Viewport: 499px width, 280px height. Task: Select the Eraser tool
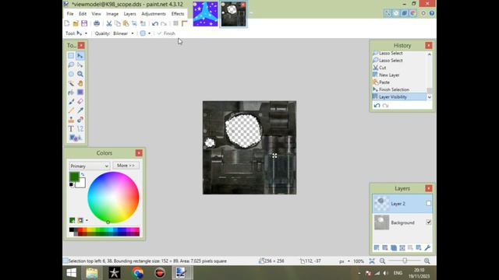point(80,102)
